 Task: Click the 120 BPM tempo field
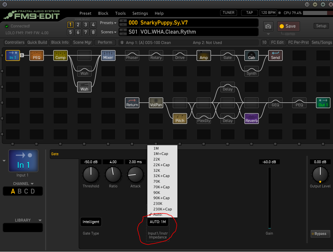pyautogui.click(x=268, y=13)
